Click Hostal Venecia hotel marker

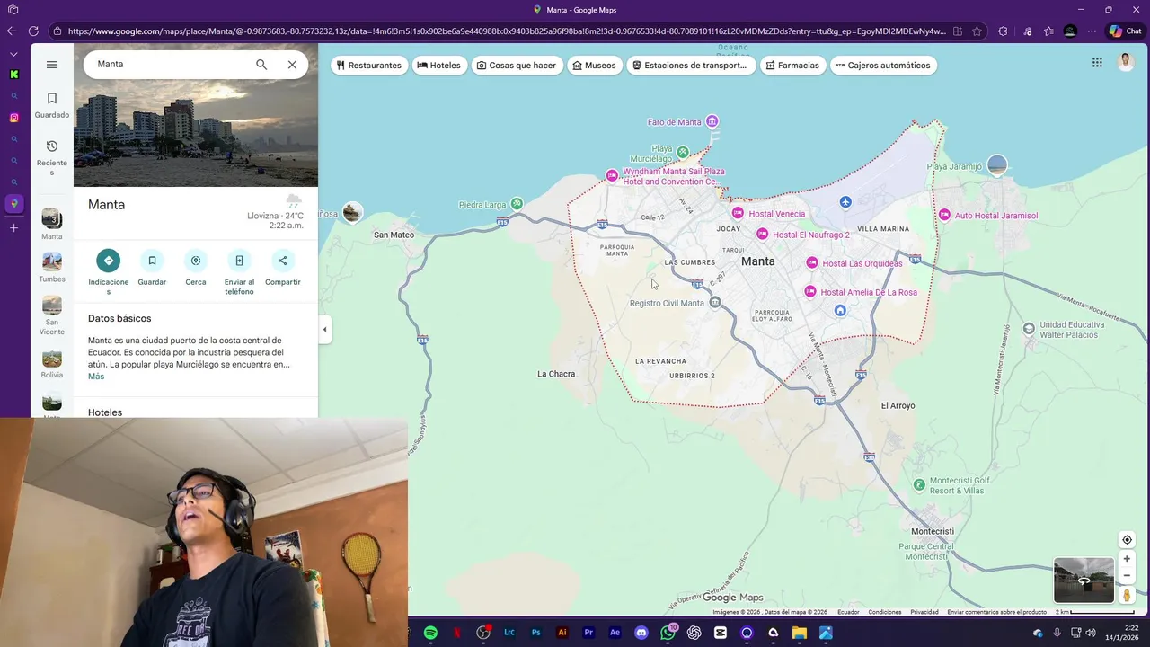(738, 213)
